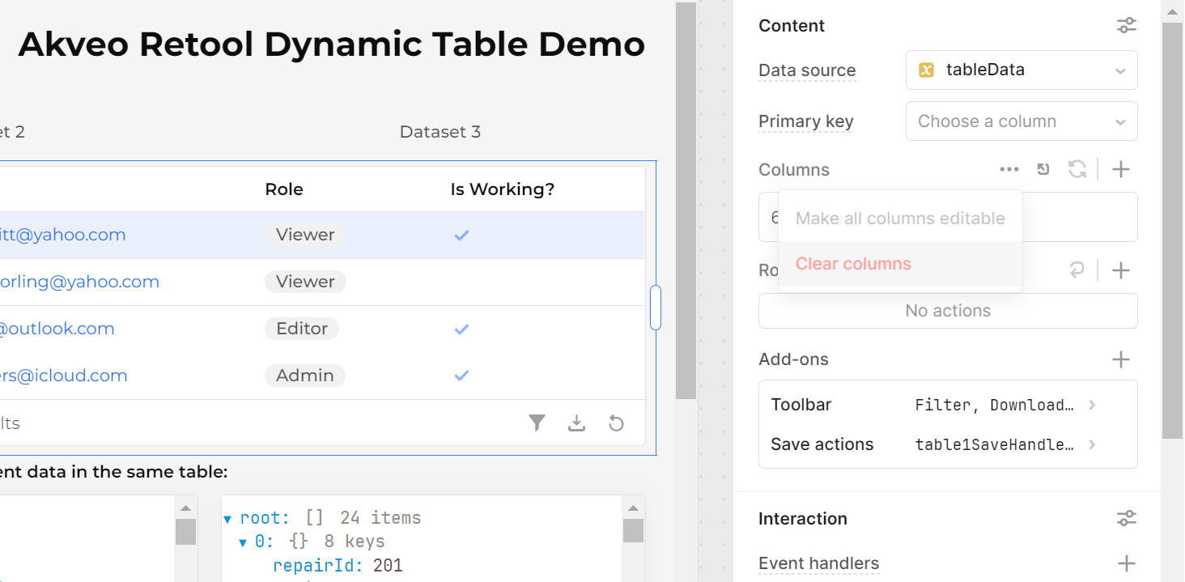Click the Columns regenerate refresh icon
Viewport: 1185px width, 582px height.
(x=1077, y=169)
